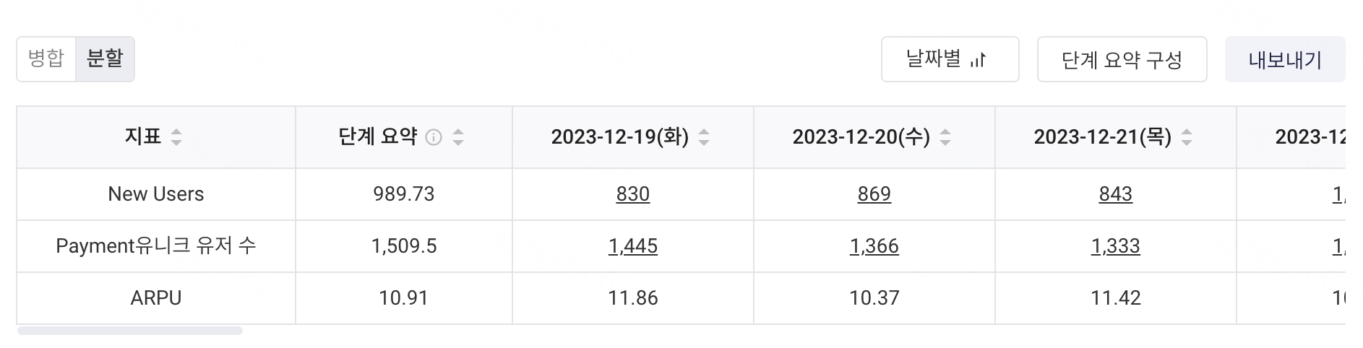Sort the 2023-12-21(목) column
The height and width of the screenshot is (348, 1363).
point(1187,137)
